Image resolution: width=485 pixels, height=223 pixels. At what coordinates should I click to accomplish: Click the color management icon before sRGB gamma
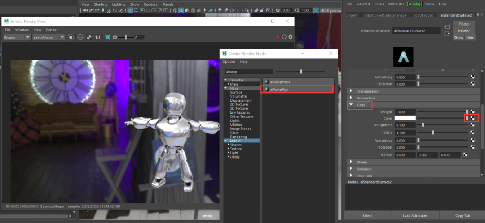click(316, 10)
